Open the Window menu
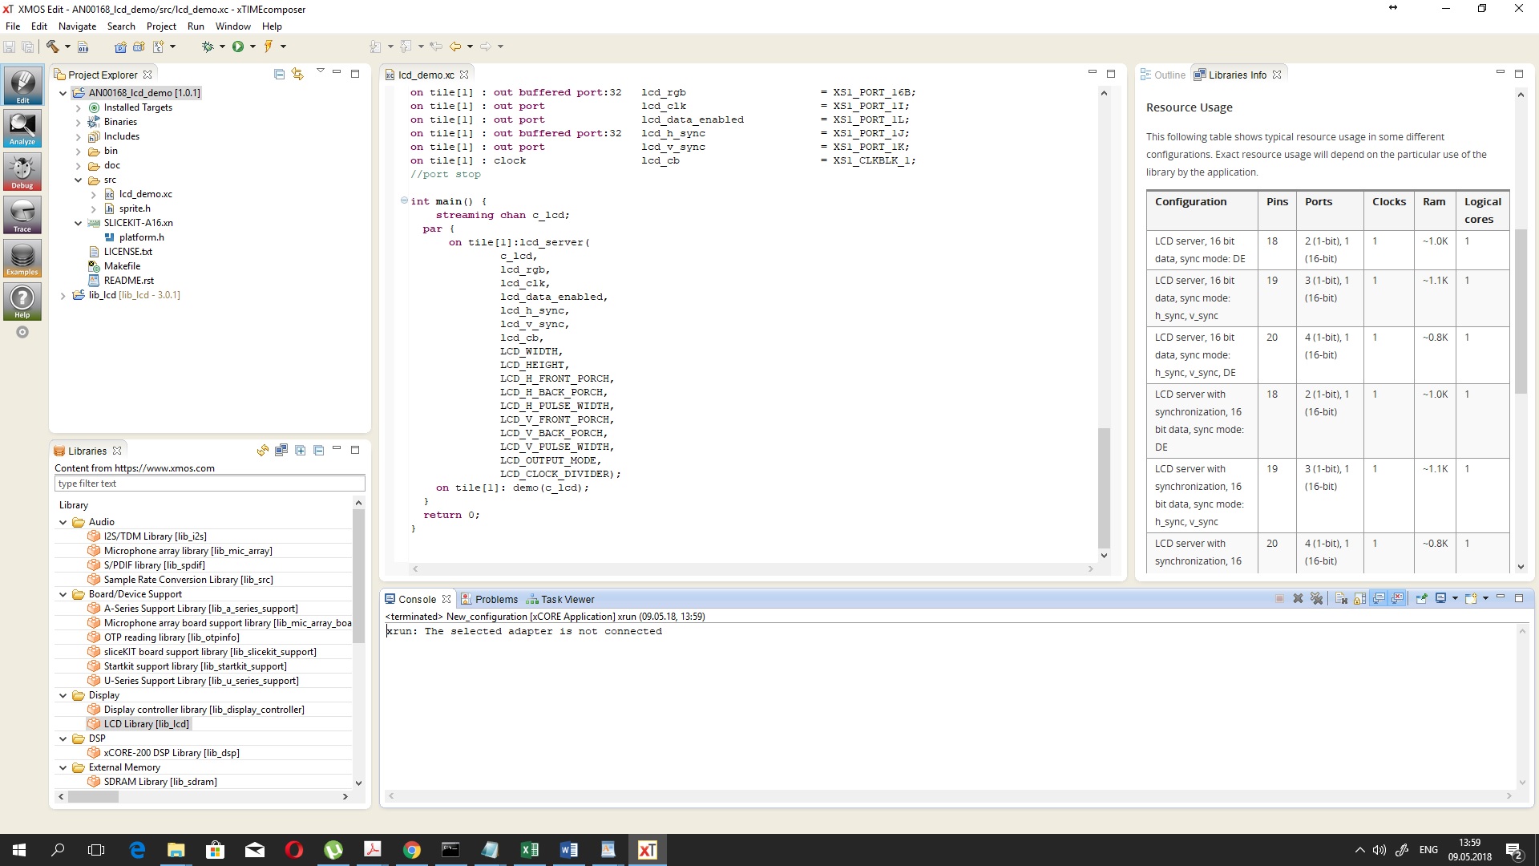Screen dimensions: 1539x866 [x=232, y=26]
